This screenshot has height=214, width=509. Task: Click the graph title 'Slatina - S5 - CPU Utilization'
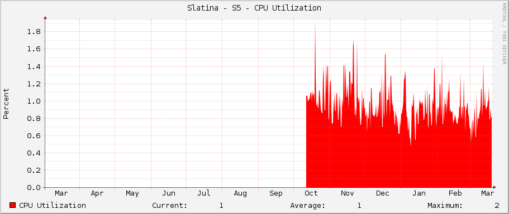coord(254,8)
